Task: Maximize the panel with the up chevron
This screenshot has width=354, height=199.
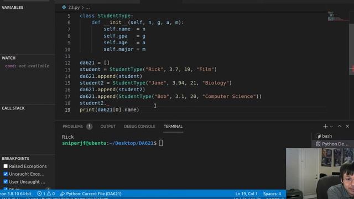Action: pos(339,127)
